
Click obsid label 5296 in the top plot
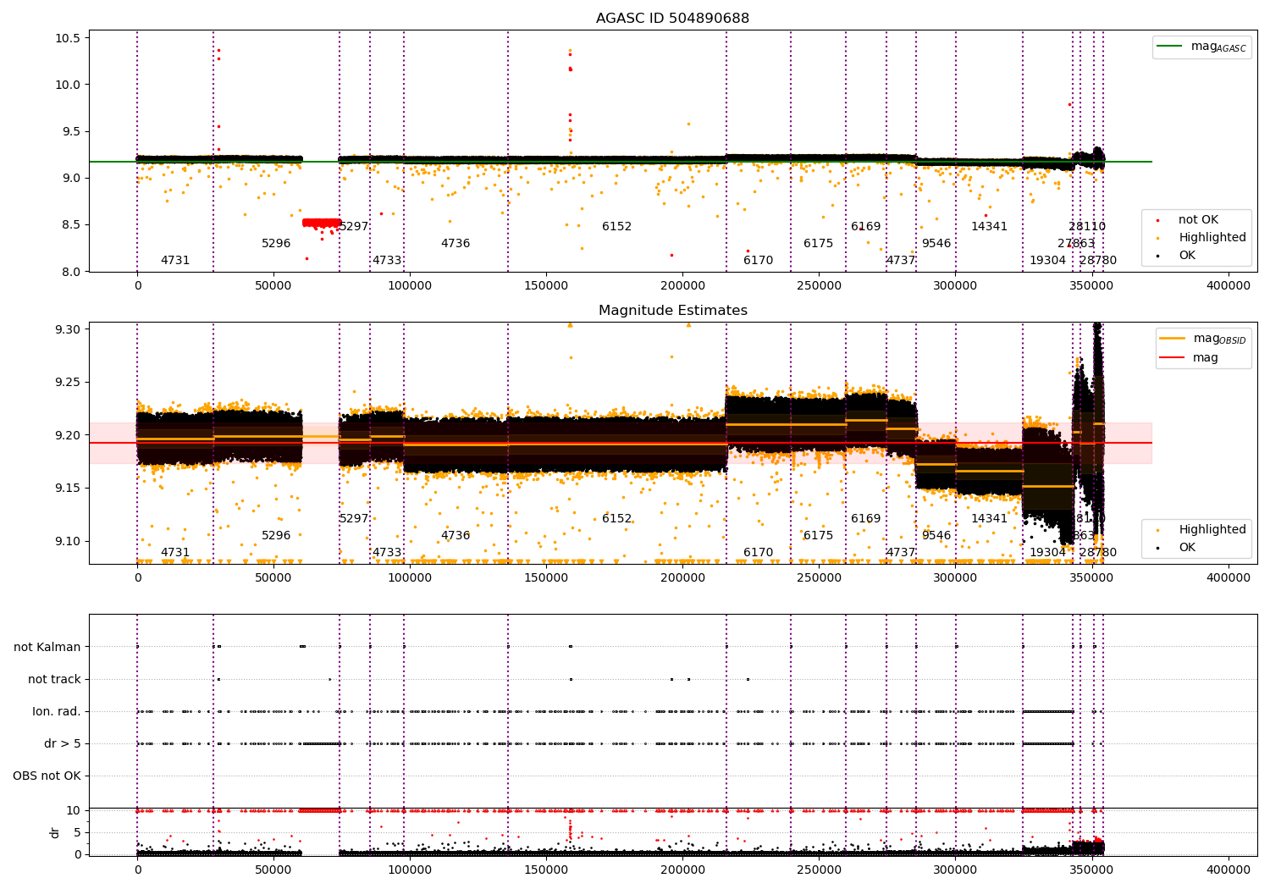click(x=276, y=244)
